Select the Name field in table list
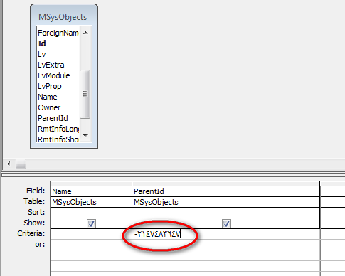Screen dimensions: 345x276 tap(48, 97)
